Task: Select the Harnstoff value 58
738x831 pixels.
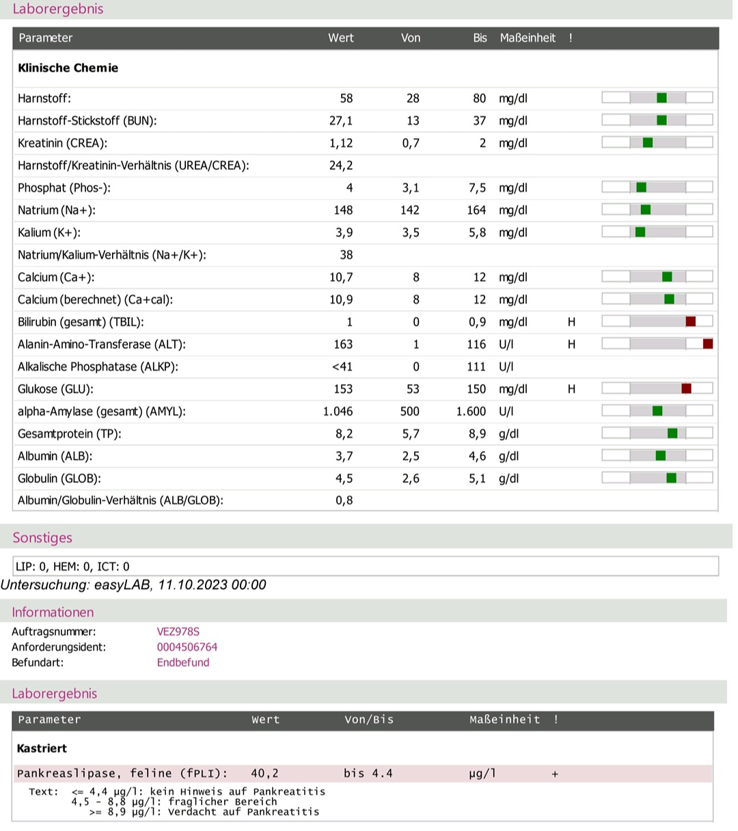Action: click(346, 98)
